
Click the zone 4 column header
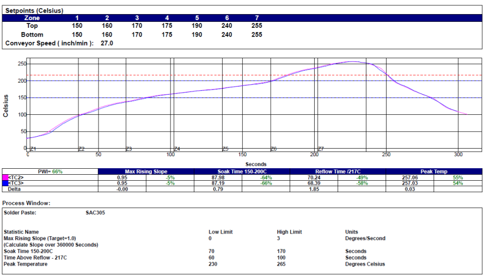point(167,18)
